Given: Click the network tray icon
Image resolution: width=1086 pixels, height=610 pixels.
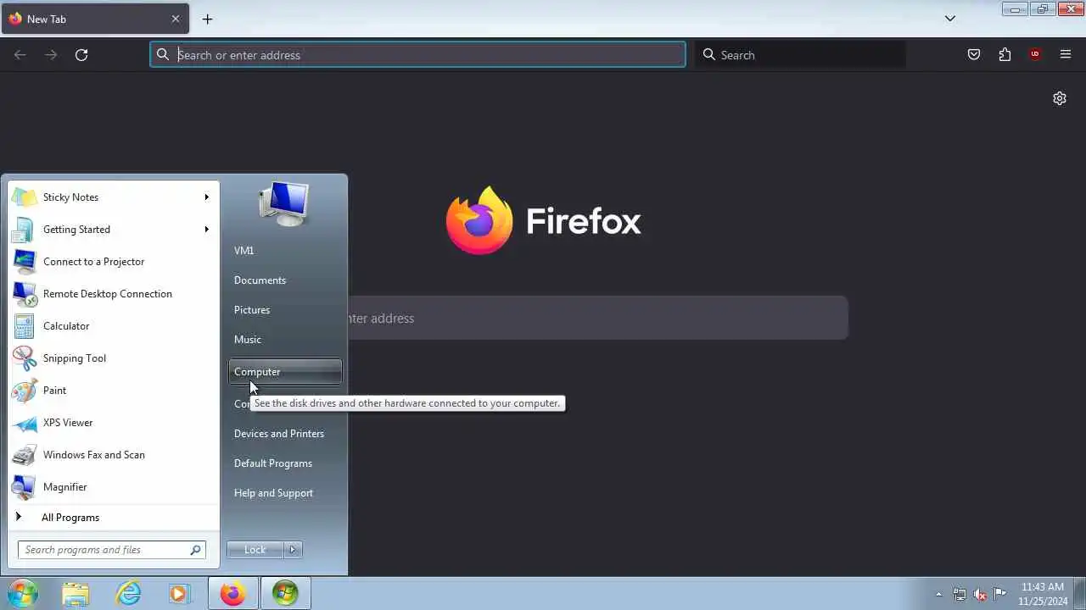Looking at the screenshot, I should (960, 594).
